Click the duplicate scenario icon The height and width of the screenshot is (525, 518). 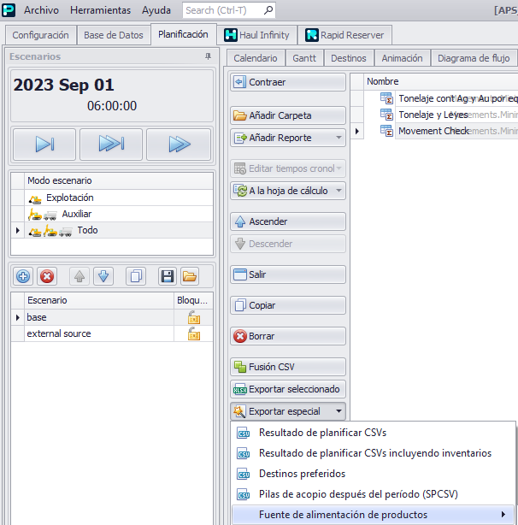coord(135,276)
